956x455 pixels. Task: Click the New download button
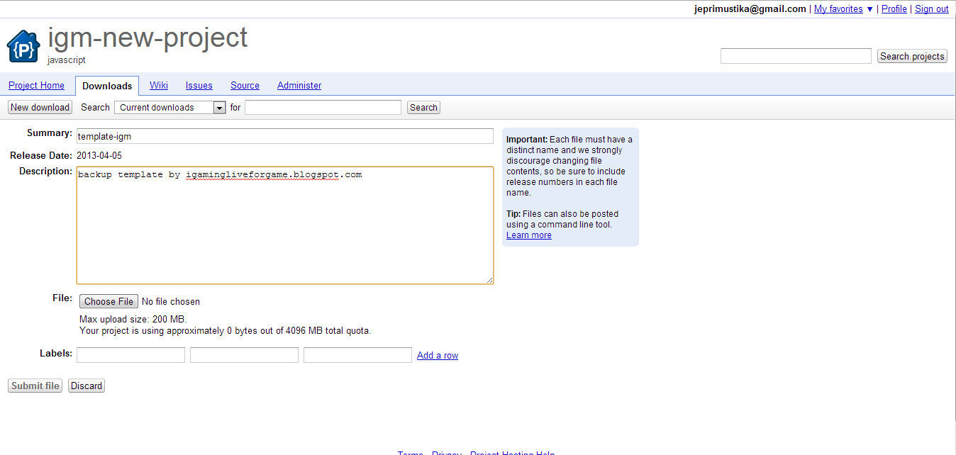pyautogui.click(x=40, y=108)
